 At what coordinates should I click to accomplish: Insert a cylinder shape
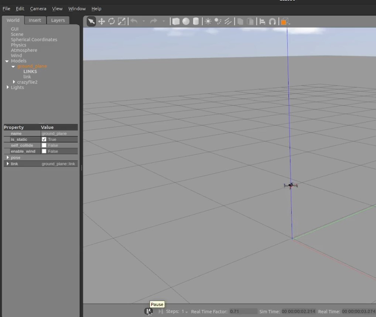pos(196,21)
